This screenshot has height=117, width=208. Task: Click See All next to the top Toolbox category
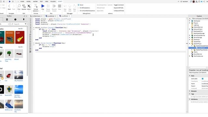click(x=20, y=29)
